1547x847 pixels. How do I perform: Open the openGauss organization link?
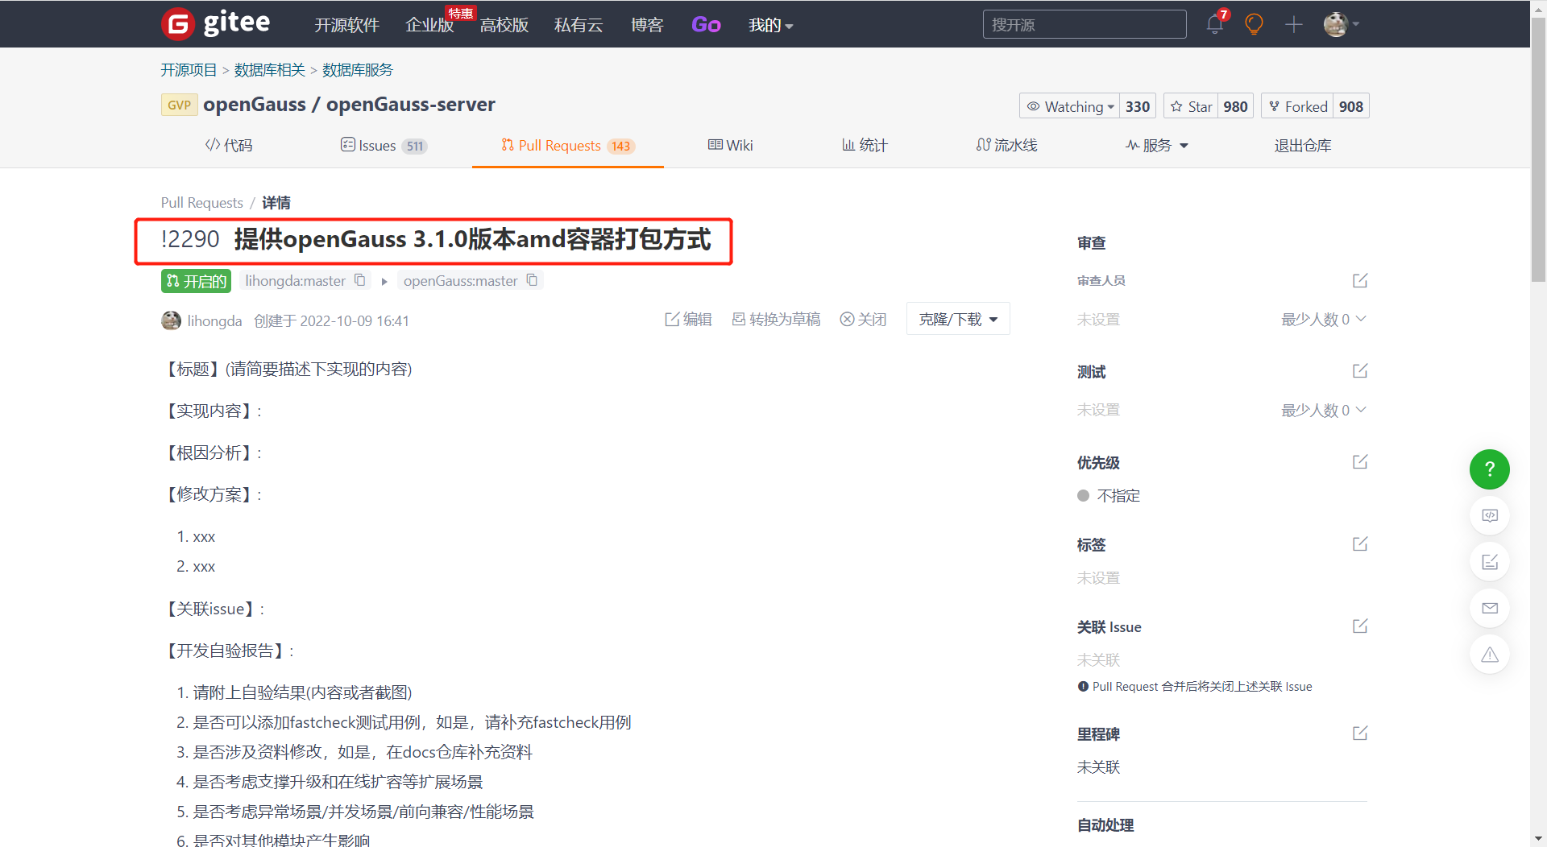[255, 105]
